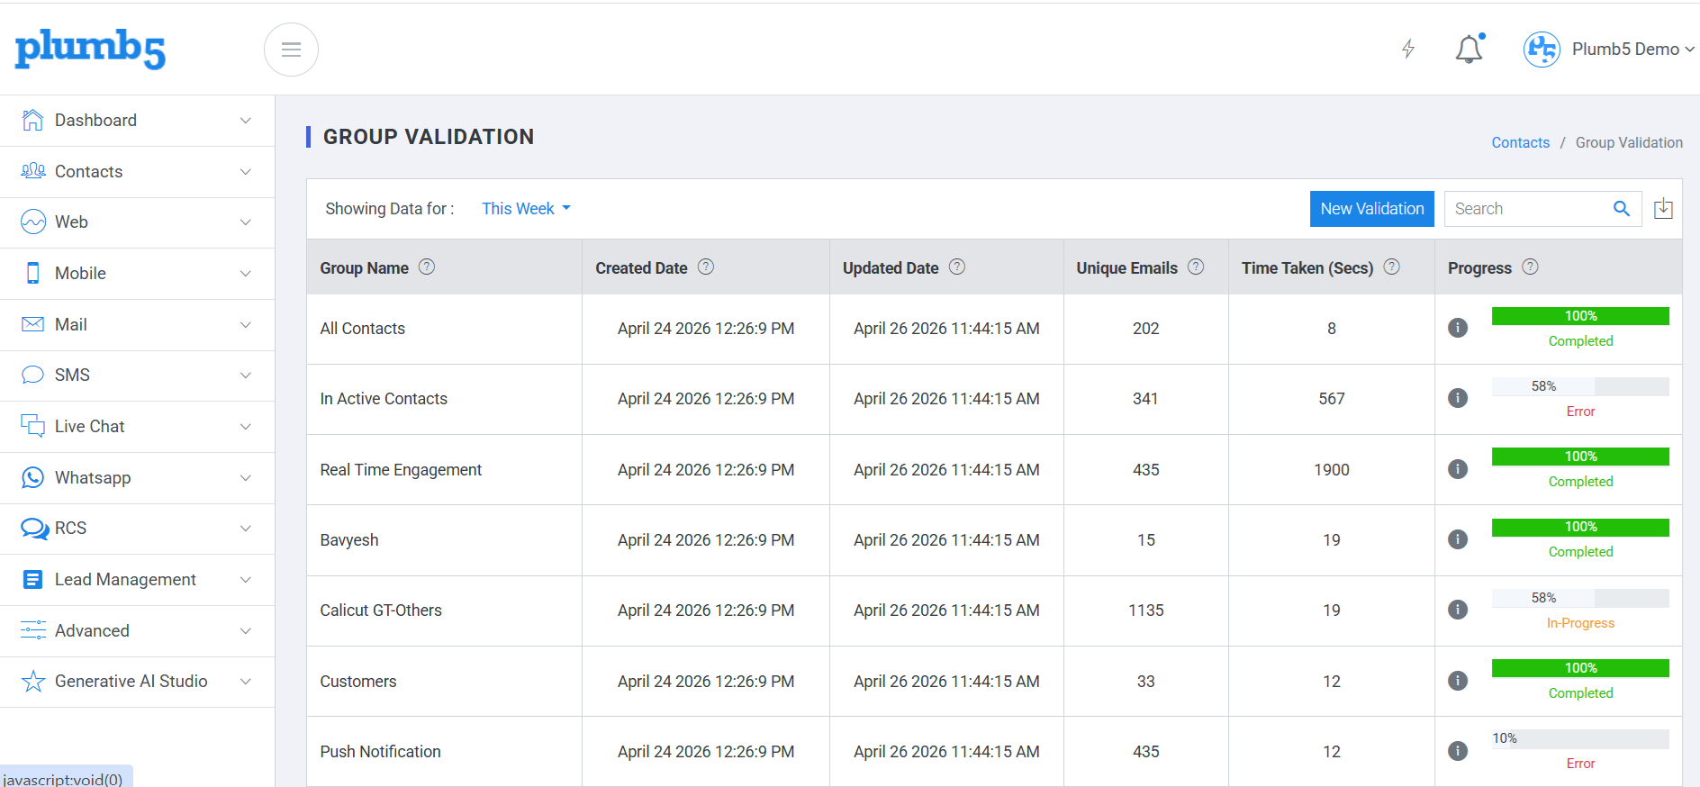This screenshot has height=787, width=1700.
Task: Show the Created Date help icon
Action: (706, 267)
